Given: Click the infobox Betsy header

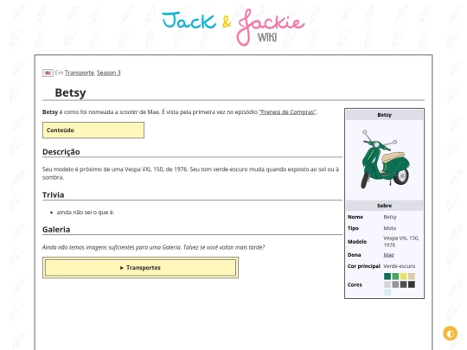Looking at the screenshot, I should click(x=384, y=115).
